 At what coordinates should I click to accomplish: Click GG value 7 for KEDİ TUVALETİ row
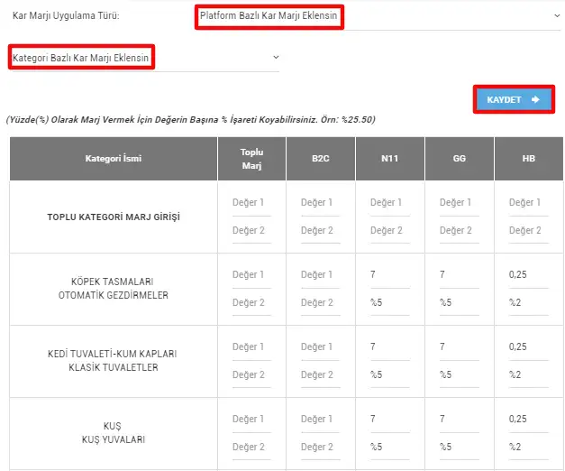click(x=460, y=347)
